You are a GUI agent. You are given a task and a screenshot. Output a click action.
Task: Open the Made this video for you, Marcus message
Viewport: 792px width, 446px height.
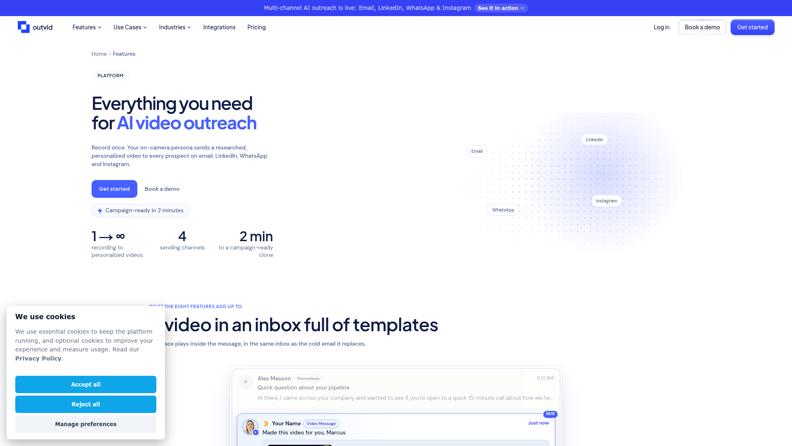(304, 432)
